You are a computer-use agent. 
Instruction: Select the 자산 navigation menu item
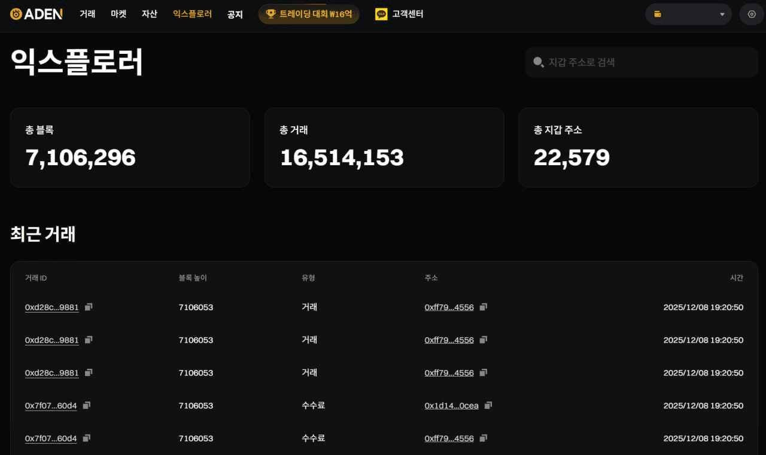[150, 14]
